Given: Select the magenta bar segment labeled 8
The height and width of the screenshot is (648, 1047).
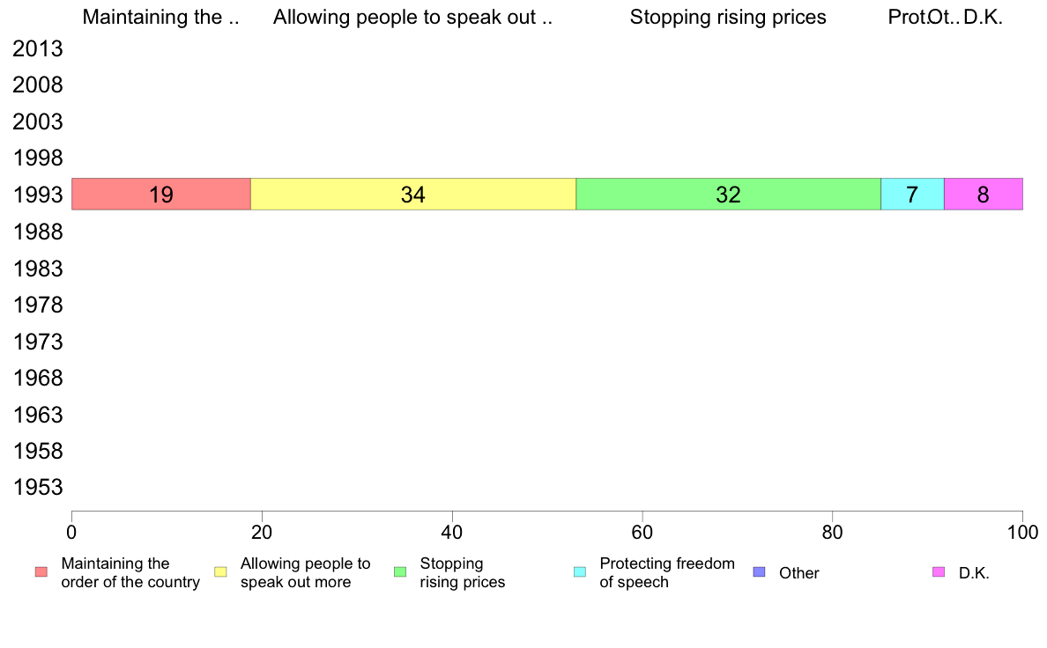Looking at the screenshot, I should [984, 195].
